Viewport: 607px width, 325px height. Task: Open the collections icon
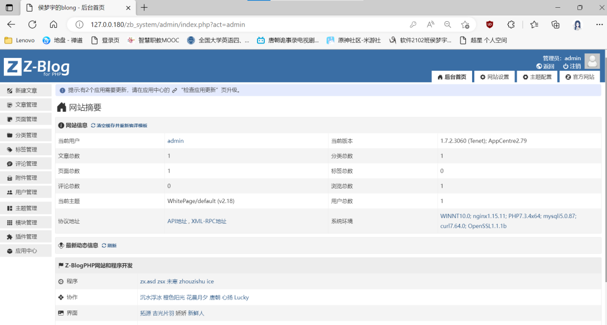pos(556,24)
